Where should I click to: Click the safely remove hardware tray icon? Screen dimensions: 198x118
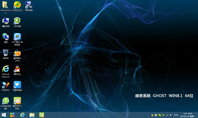click(x=164, y=115)
